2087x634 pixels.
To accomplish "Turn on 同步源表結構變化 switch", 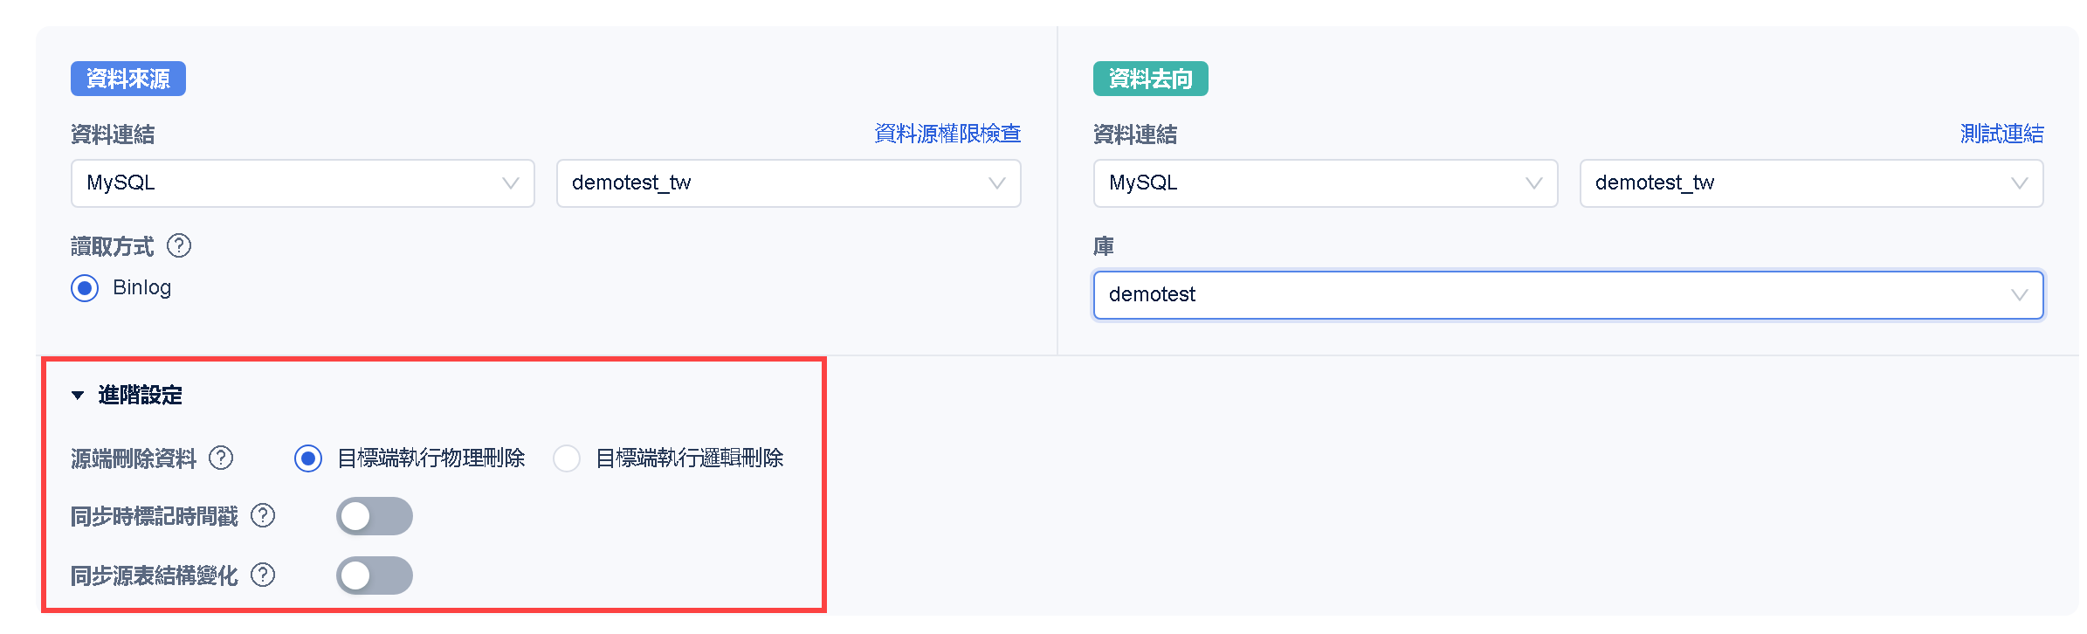I will [374, 575].
